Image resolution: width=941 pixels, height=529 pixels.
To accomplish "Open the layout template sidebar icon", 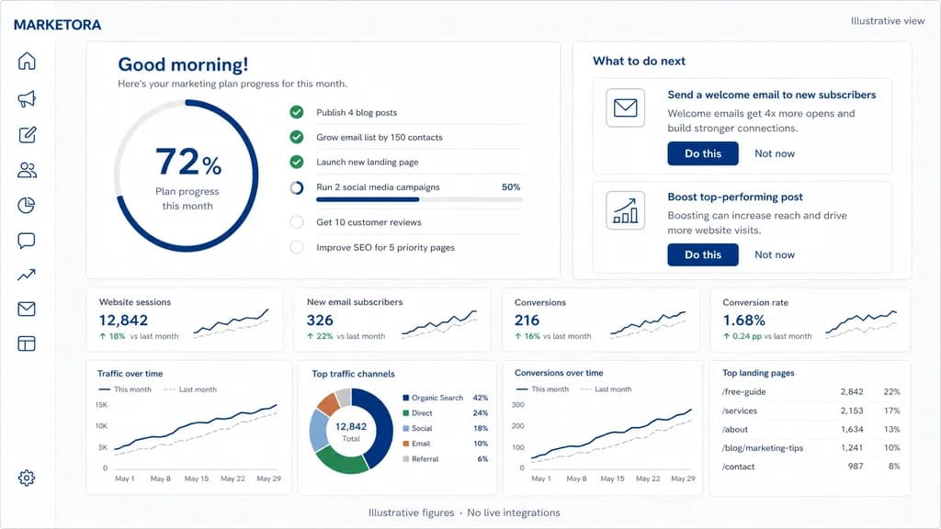I will click(x=27, y=343).
